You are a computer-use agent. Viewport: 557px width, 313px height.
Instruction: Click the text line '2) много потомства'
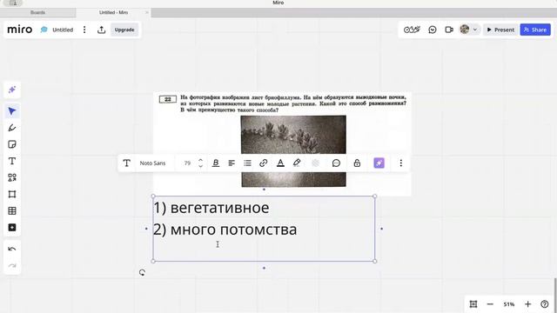pyautogui.click(x=225, y=230)
